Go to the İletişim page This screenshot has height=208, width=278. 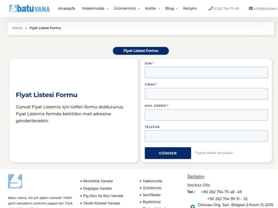[x=190, y=8]
